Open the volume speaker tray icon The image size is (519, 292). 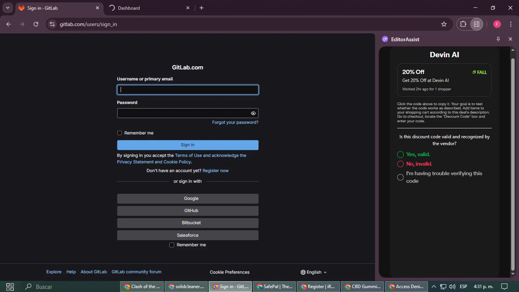pyautogui.click(x=452, y=286)
